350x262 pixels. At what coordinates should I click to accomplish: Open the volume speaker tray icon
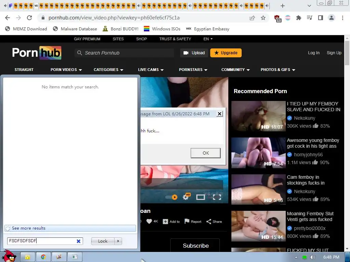[312, 257]
